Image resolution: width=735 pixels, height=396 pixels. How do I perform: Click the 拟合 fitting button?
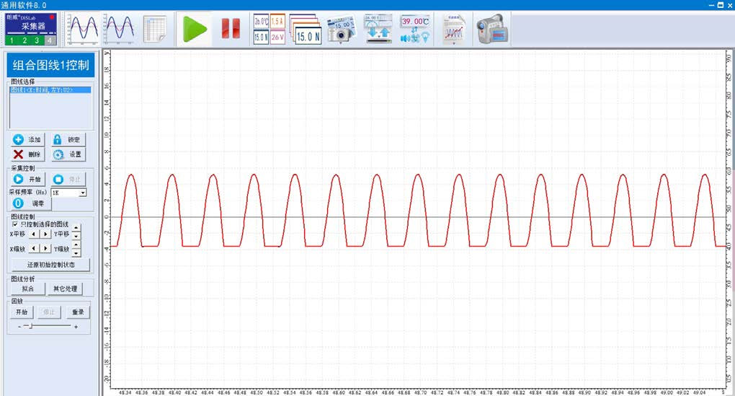click(28, 289)
